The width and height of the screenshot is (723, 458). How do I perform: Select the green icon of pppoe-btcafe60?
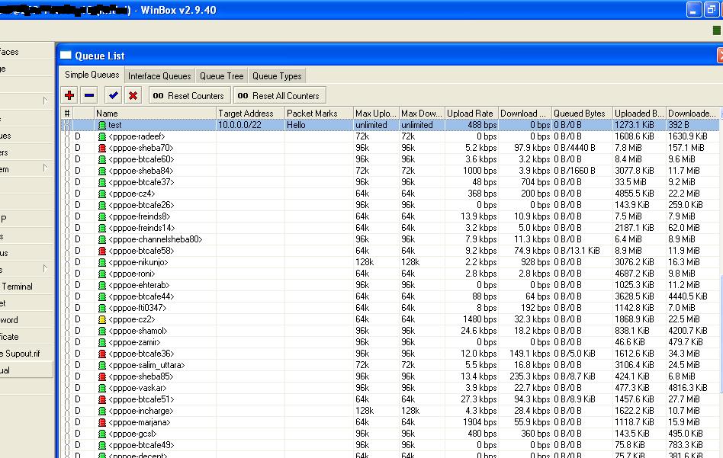pos(102,159)
